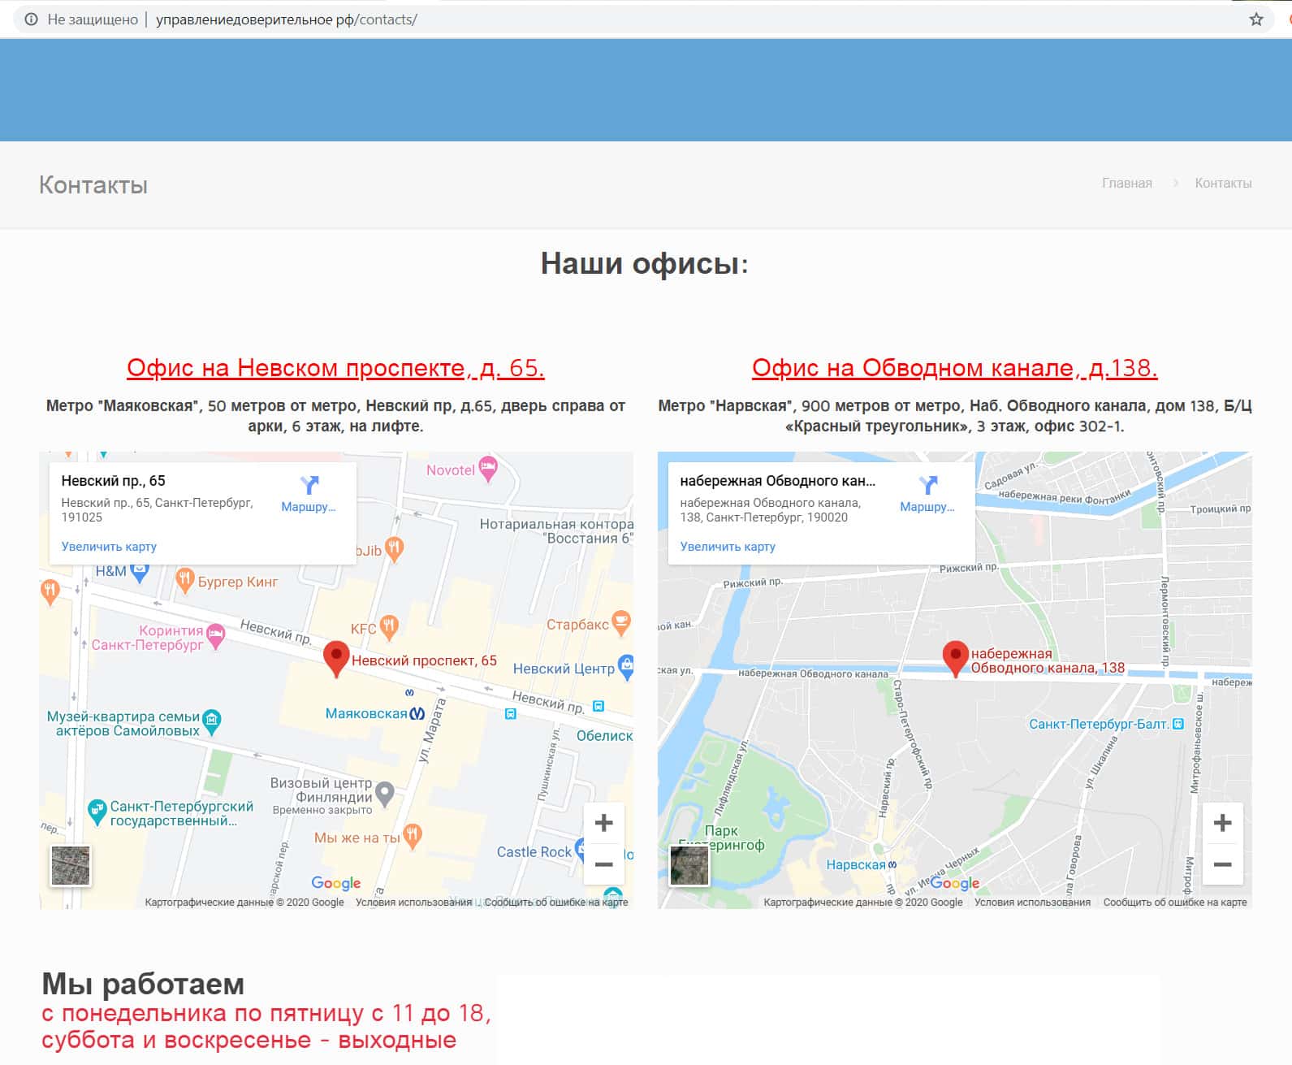Open directions icon for Невский пр., 65
The width and height of the screenshot is (1292, 1065).
(309, 486)
